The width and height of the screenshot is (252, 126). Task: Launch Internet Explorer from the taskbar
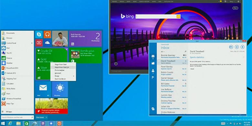tap(10, 123)
